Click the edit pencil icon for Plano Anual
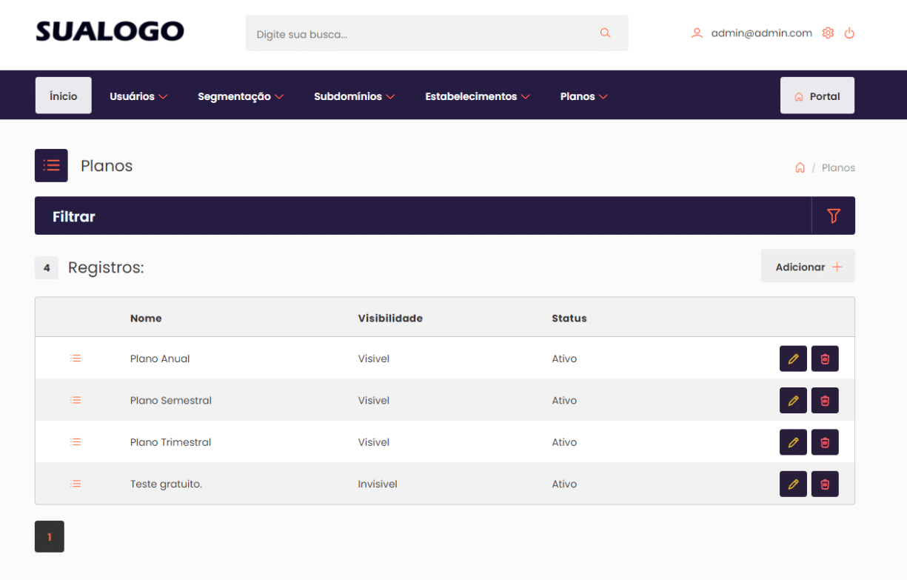The width and height of the screenshot is (907, 580). (x=793, y=359)
